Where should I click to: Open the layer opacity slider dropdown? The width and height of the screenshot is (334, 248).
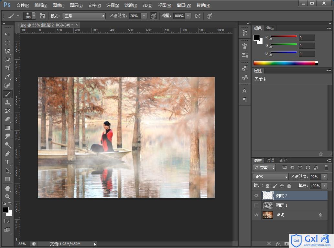pos(324,177)
